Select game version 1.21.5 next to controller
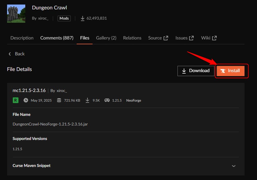Screen dimensions: 257x180 [x=117, y=100]
